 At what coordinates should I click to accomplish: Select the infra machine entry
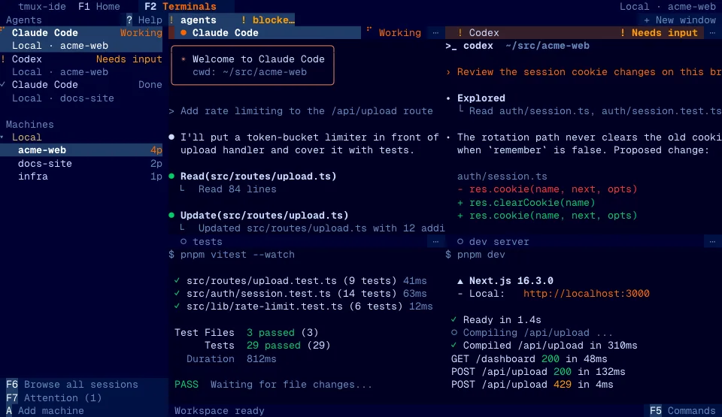tap(81, 177)
